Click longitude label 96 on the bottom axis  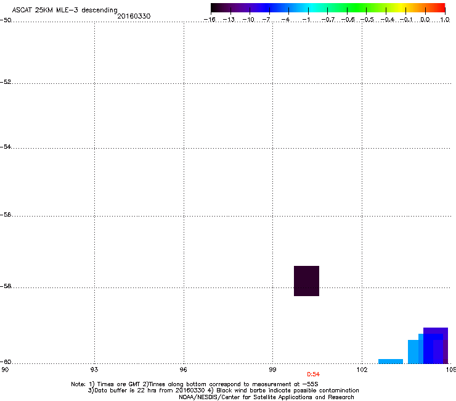[x=184, y=370]
